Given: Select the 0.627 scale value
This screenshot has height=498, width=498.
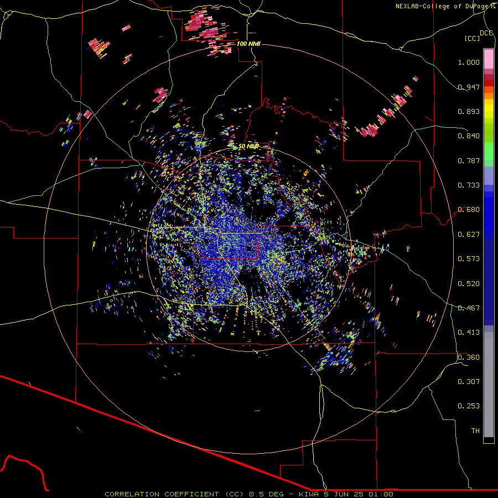Looking at the screenshot, I should 469,235.
